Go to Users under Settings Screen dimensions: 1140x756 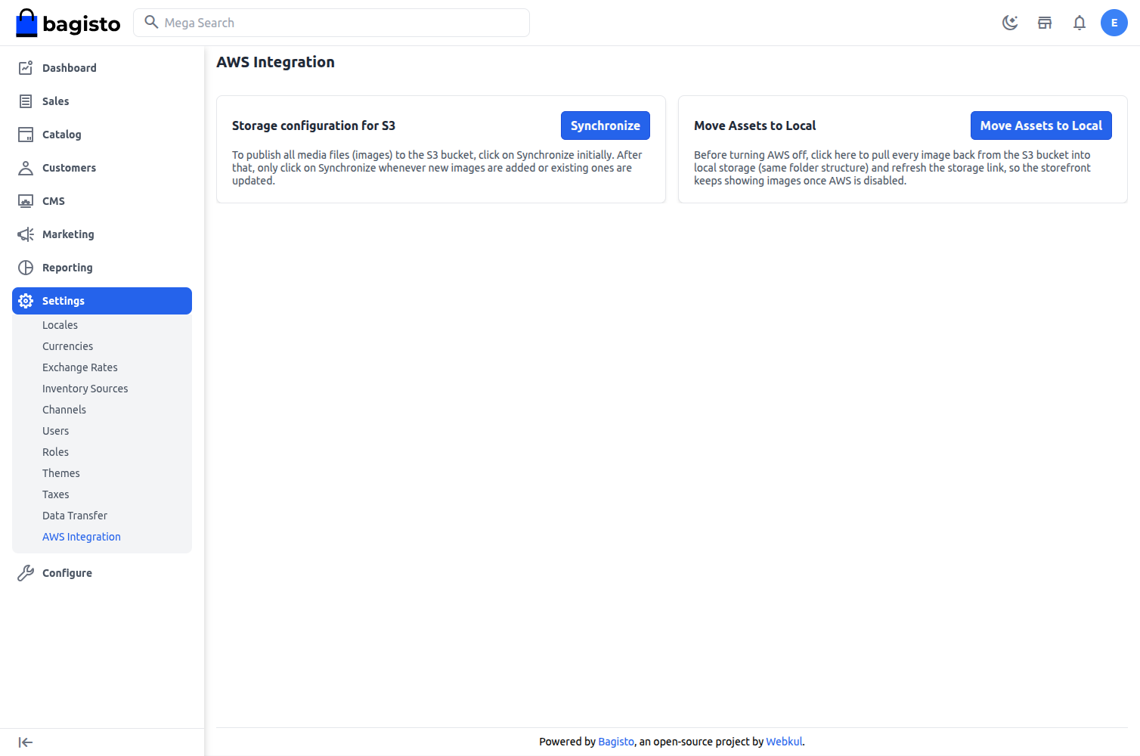click(x=56, y=431)
